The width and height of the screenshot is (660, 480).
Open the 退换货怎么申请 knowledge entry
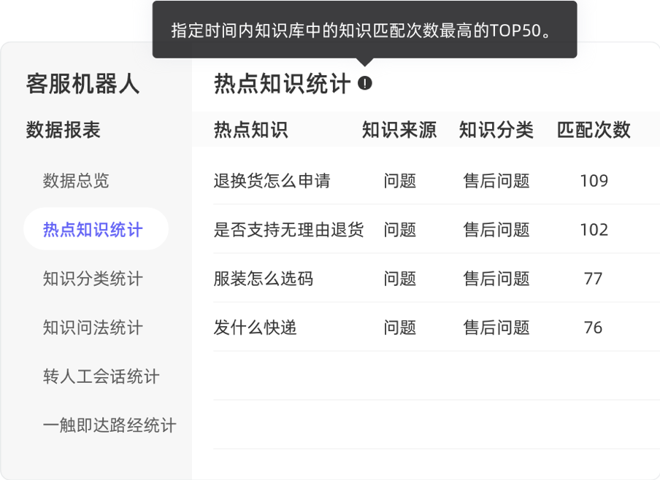point(272,181)
